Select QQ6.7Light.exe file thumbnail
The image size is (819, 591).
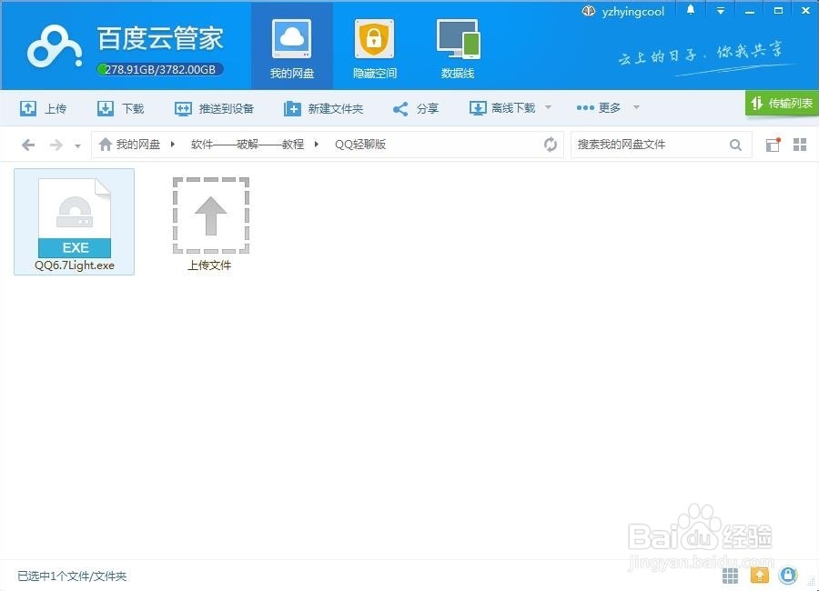pyautogui.click(x=75, y=217)
